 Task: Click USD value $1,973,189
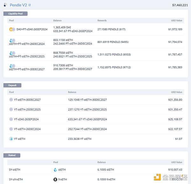coord(175,29)
